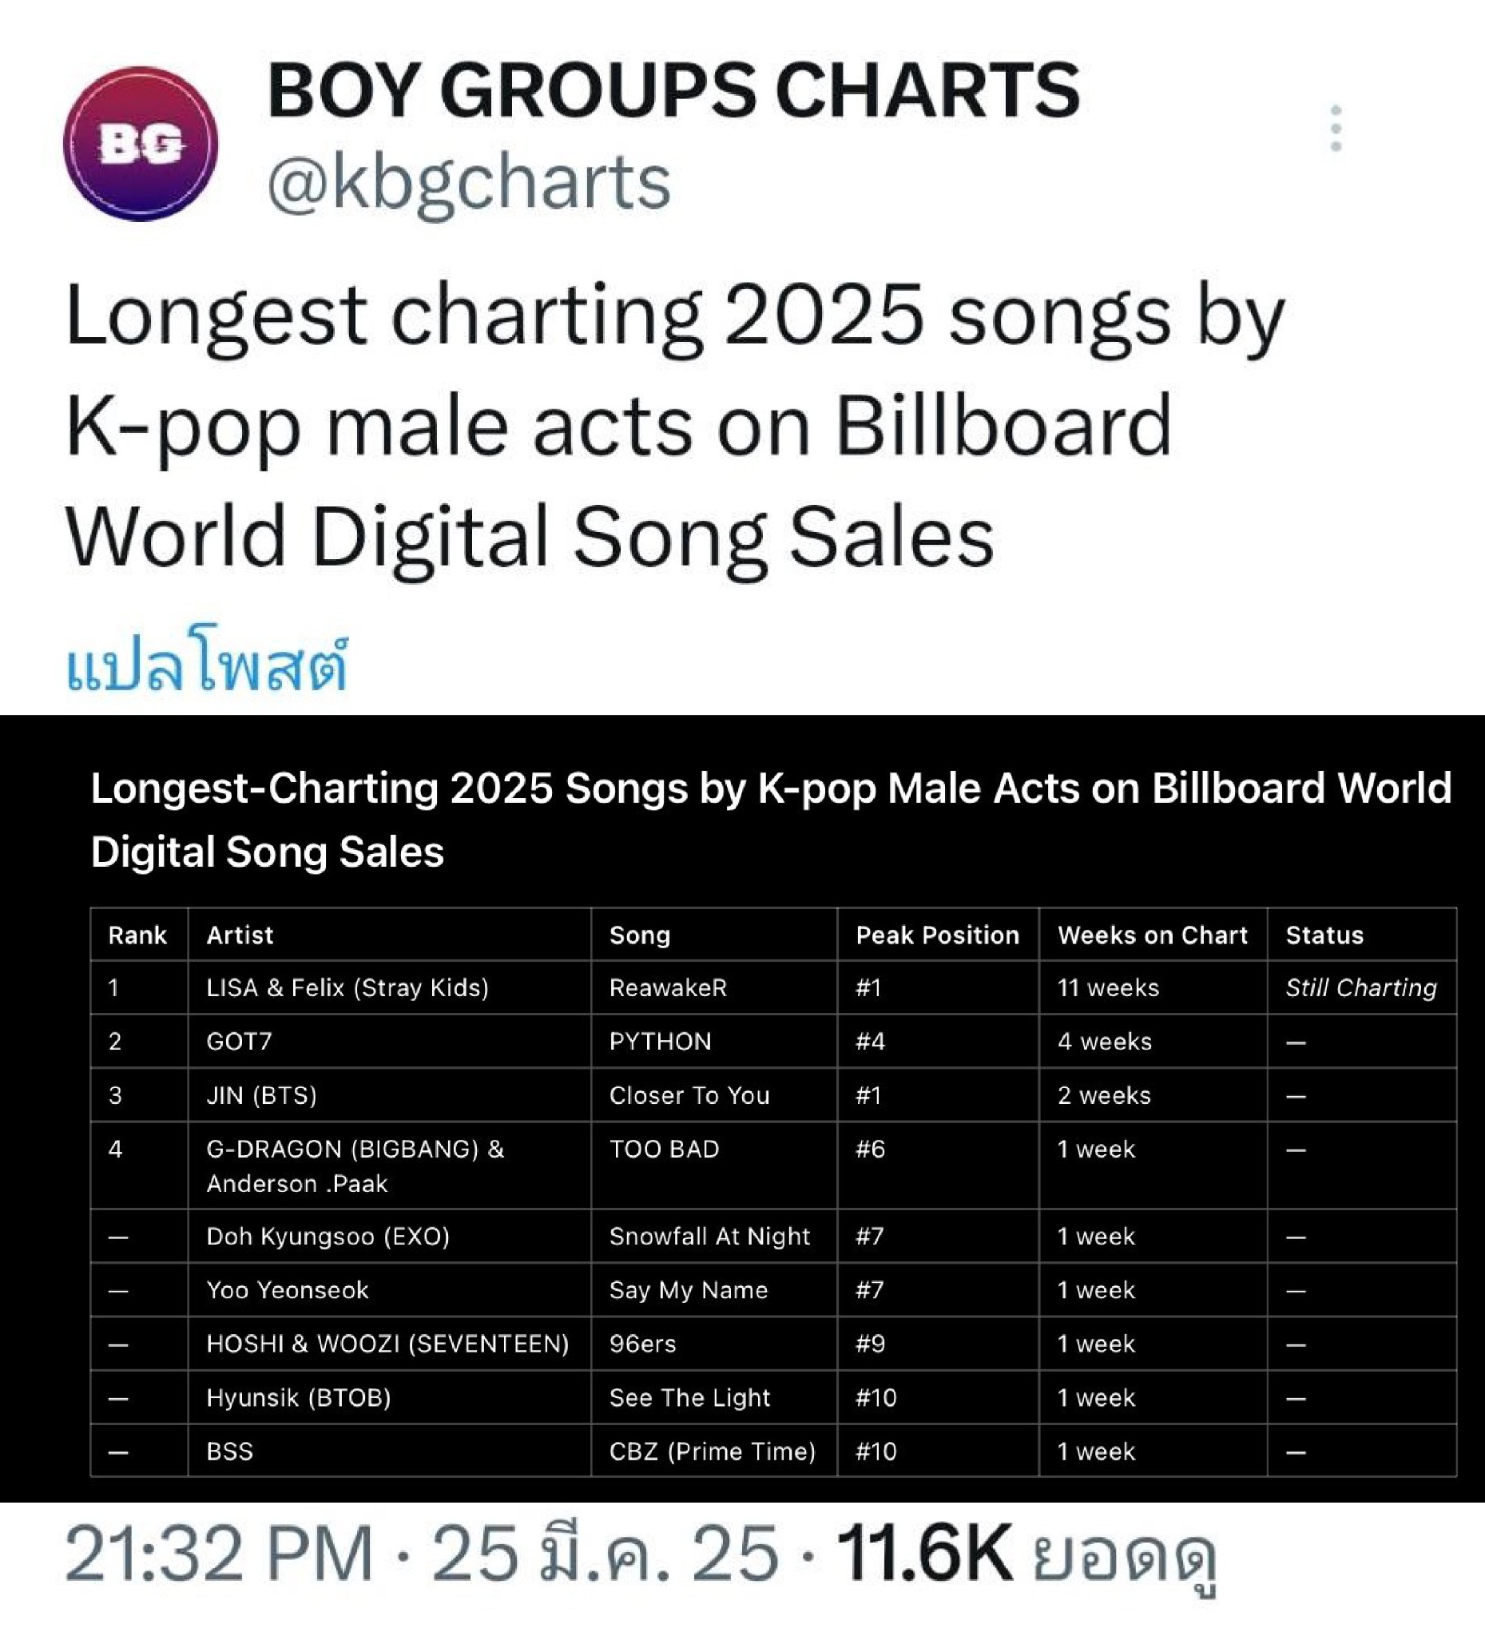The height and width of the screenshot is (1636, 1485).
Task: Click the 21:32 PM timestamp
Action: [x=219, y=1553]
